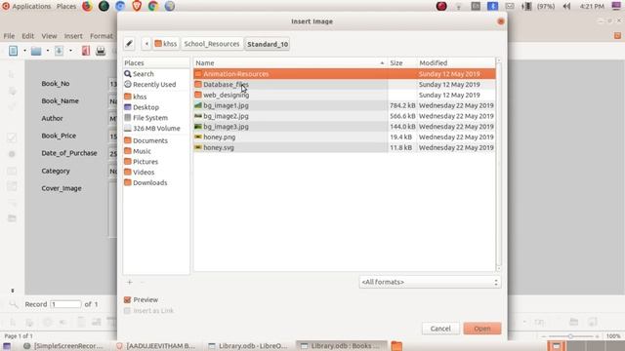Select bg_image2.jpg file
The image size is (625, 351).
click(345, 116)
